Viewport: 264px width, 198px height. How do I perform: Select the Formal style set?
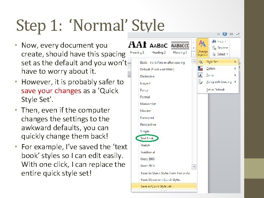(x=145, y=97)
